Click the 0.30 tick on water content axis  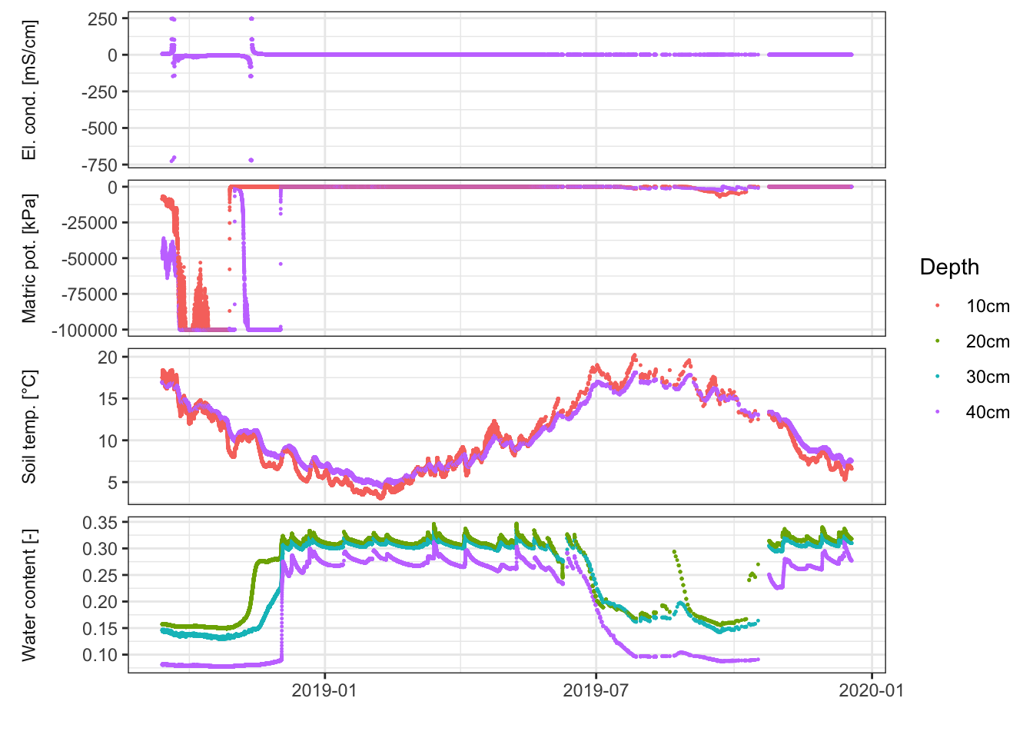(x=100, y=549)
